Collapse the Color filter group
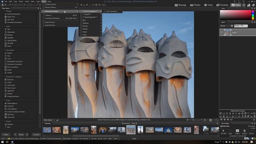This screenshot has width=256, height=144. coord(4,100)
